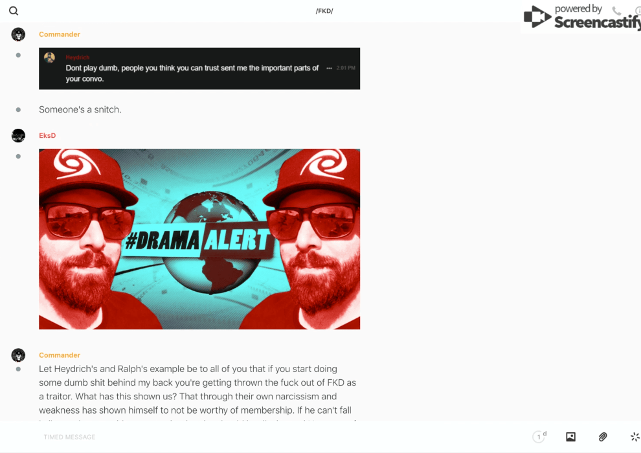Open the /FKD/ conversation title
The height and width of the screenshot is (453, 641).
(324, 11)
